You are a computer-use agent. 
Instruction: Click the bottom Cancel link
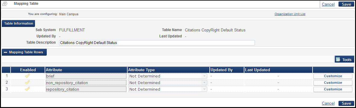[x=328, y=103]
